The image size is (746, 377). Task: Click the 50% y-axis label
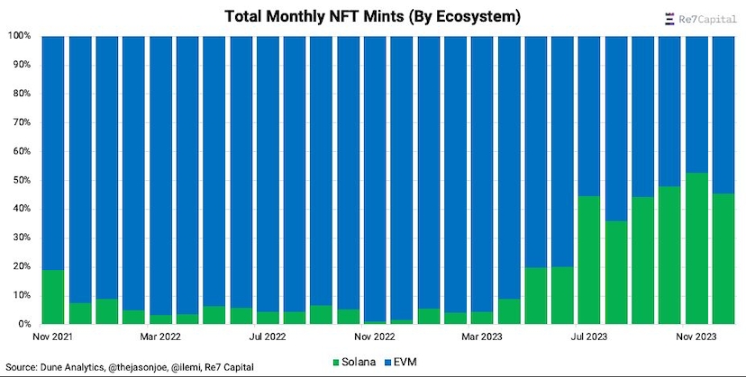coord(22,180)
